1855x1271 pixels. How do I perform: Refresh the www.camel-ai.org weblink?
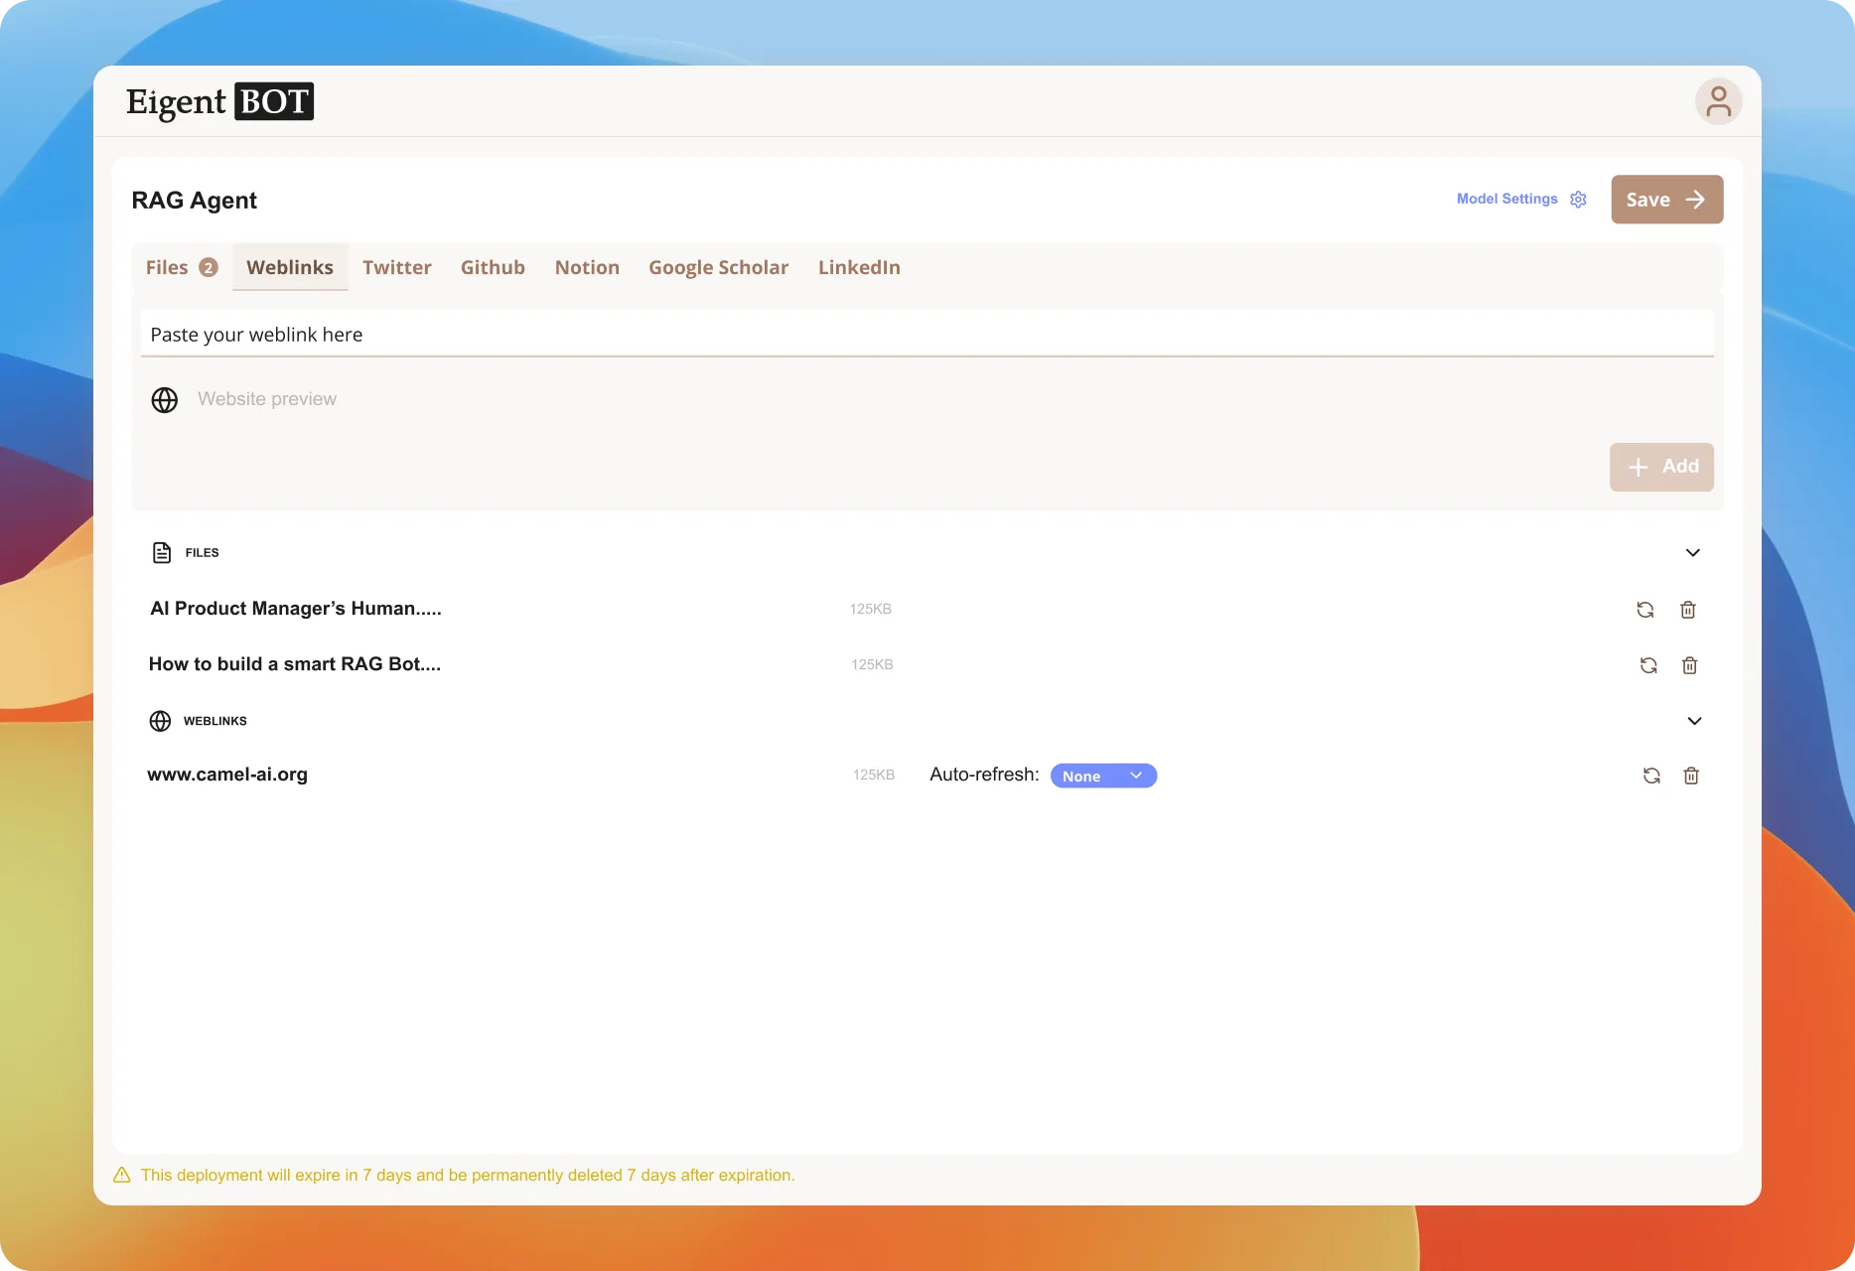point(1651,776)
